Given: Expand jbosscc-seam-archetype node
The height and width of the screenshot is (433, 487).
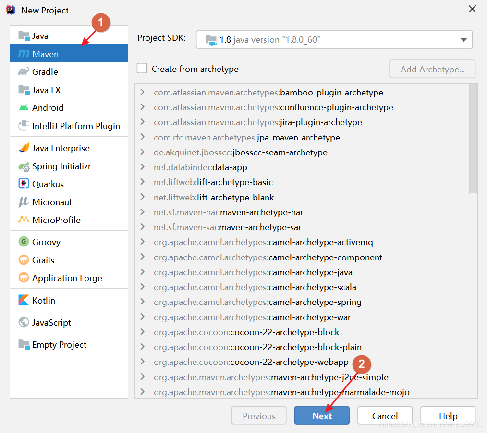Looking at the screenshot, I should click(142, 152).
